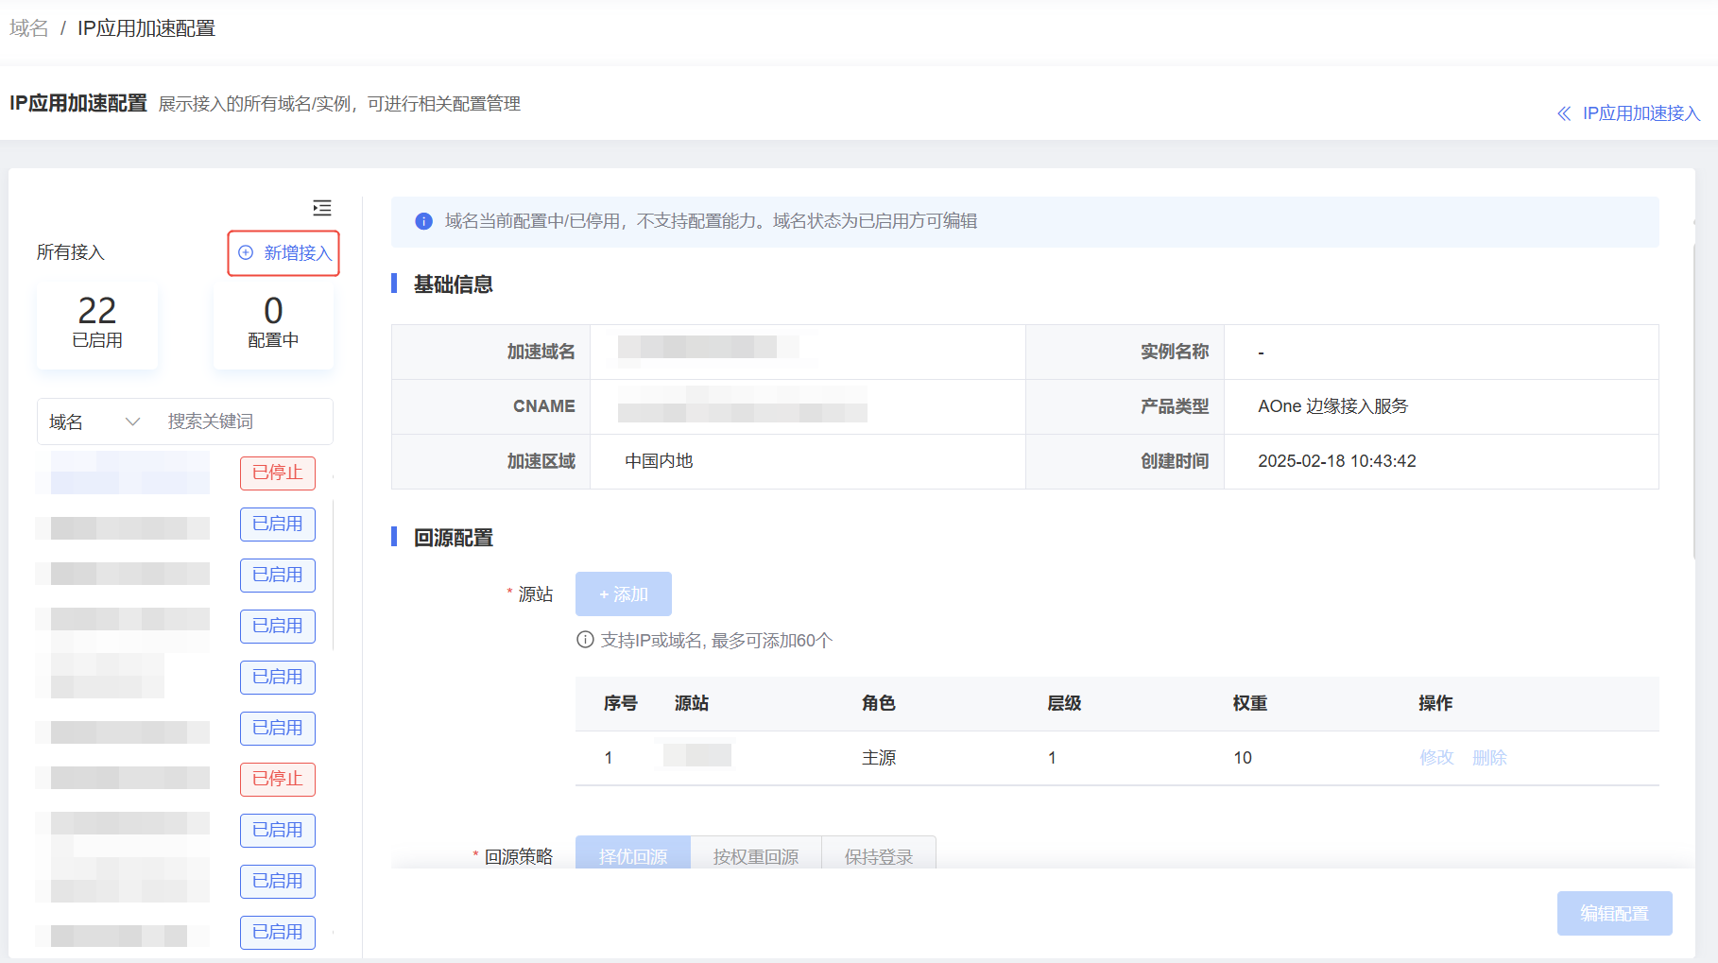The image size is (1718, 963).
Task: Click the 源站 column header
Action: click(x=692, y=703)
